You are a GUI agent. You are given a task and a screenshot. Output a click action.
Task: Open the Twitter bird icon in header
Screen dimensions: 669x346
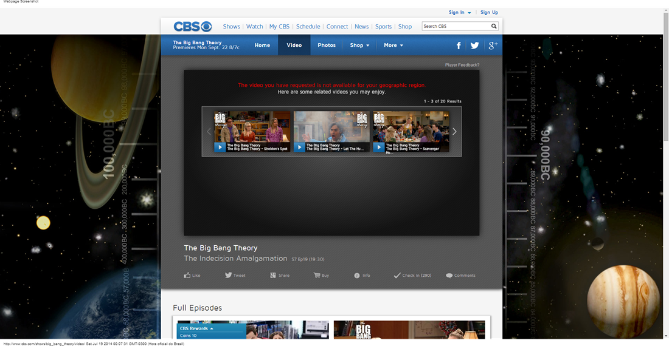[x=474, y=46]
